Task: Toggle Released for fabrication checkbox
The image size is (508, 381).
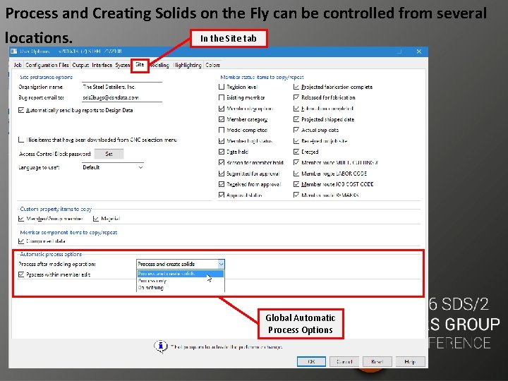Action: [296, 97]
